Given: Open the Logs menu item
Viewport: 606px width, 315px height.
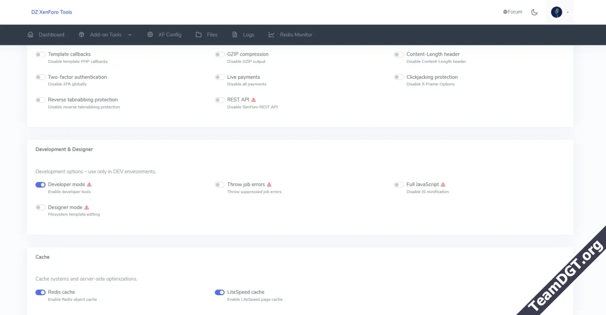Looking at the screenshot, I should tap(249, 34).
